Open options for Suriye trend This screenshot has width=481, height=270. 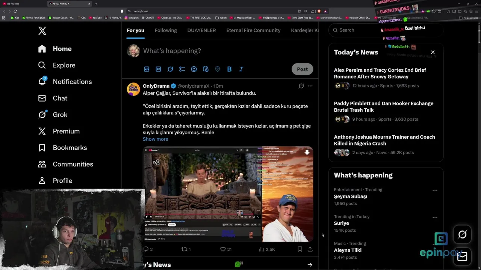[x=435, y=217]
